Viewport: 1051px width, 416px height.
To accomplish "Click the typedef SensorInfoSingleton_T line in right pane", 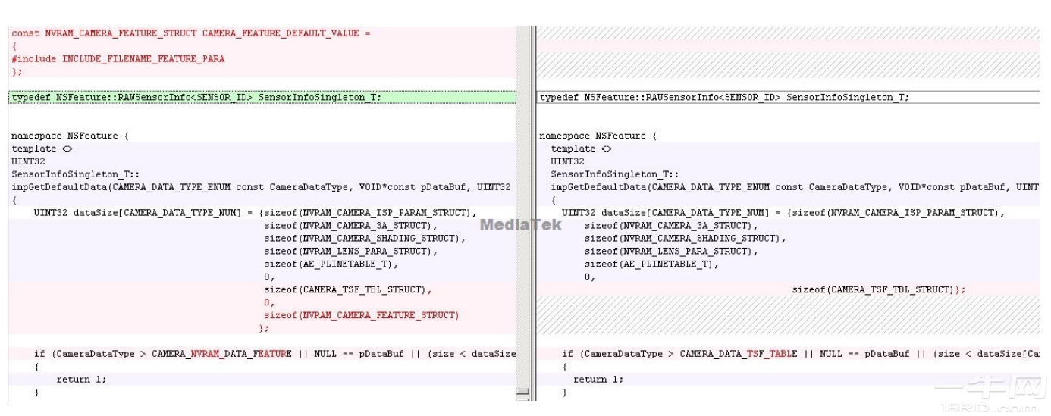I will point(724,98).
